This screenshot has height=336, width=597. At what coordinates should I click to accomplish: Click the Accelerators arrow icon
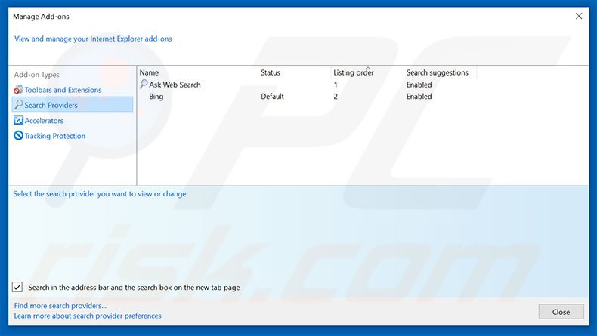(x=18, y=120)
